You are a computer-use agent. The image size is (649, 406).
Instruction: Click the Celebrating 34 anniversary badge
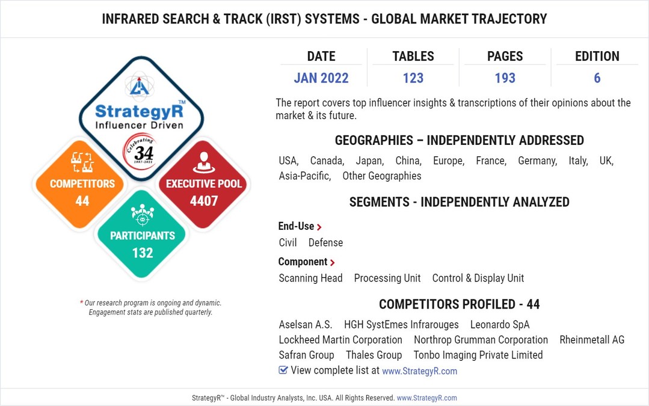click(140, 153)
